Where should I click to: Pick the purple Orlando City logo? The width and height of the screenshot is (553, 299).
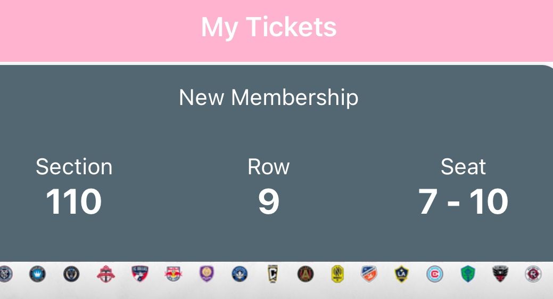pos(205,274)
